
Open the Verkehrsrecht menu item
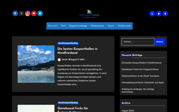tap(124, 26)
